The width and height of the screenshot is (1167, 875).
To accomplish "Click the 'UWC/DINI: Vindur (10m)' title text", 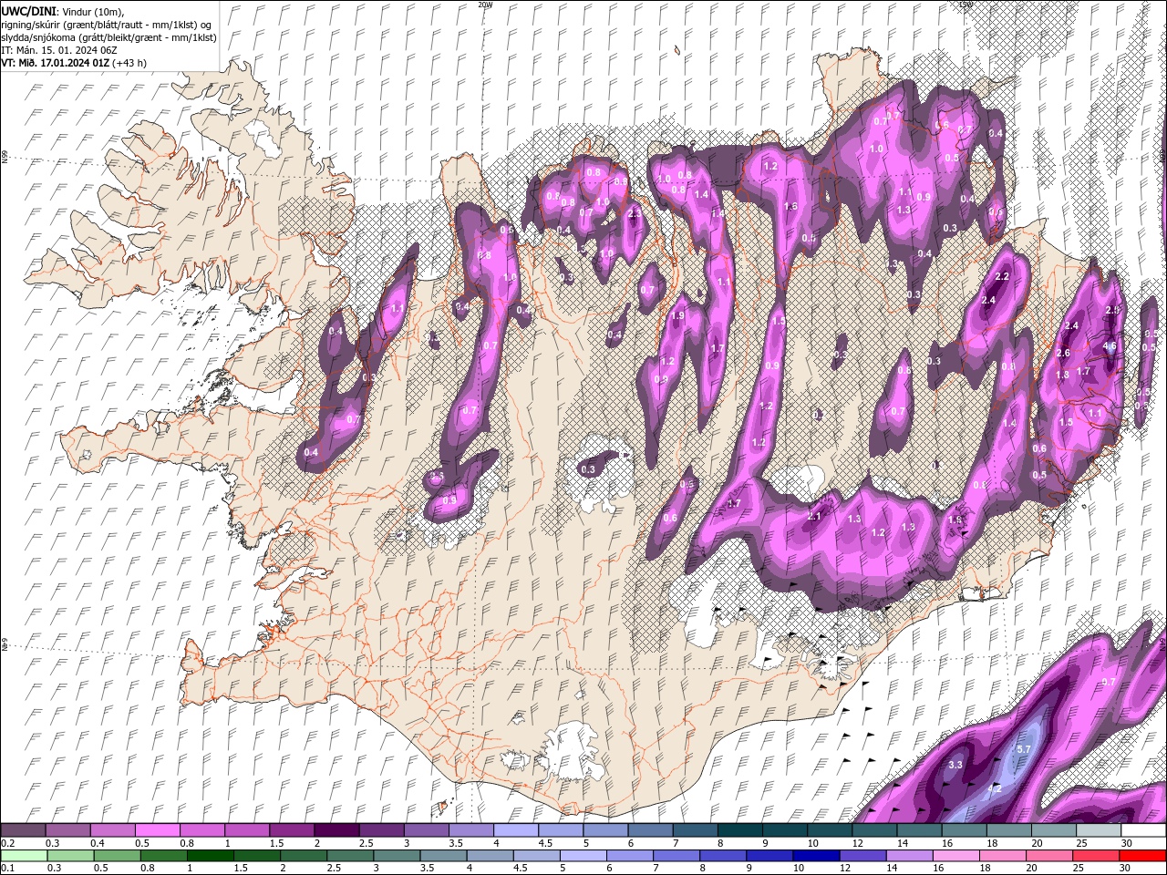I will [63, 11].
